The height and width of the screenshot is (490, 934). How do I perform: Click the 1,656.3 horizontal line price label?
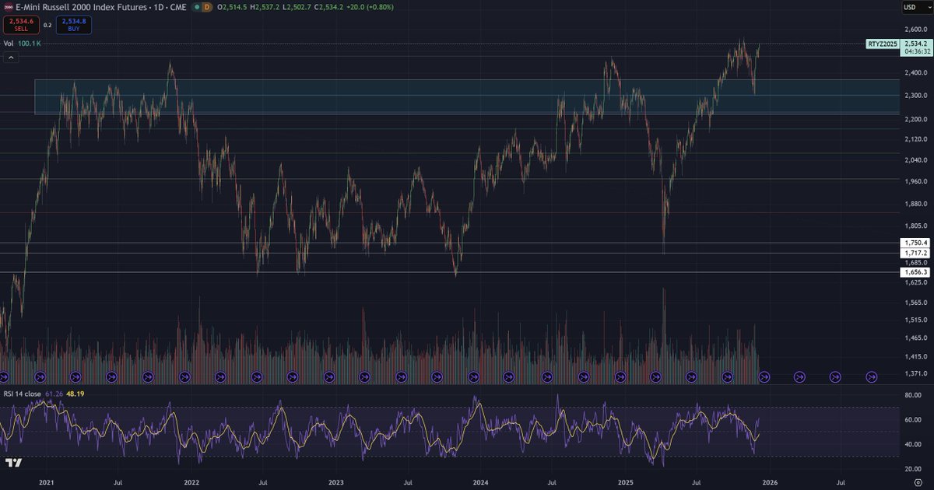(915, 272)
